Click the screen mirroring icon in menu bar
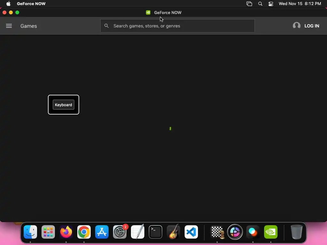The width and height of the screenshot is (327, 245). pos(249,4)
